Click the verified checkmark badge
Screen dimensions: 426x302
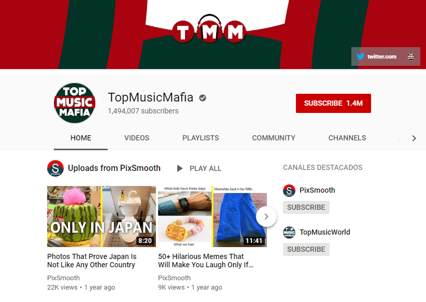click(203, 97)
